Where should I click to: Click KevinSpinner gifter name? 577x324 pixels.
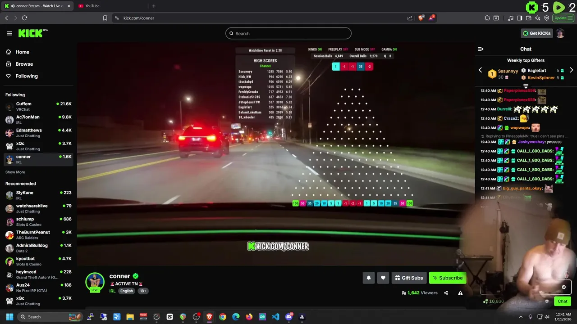click(541, 78)
